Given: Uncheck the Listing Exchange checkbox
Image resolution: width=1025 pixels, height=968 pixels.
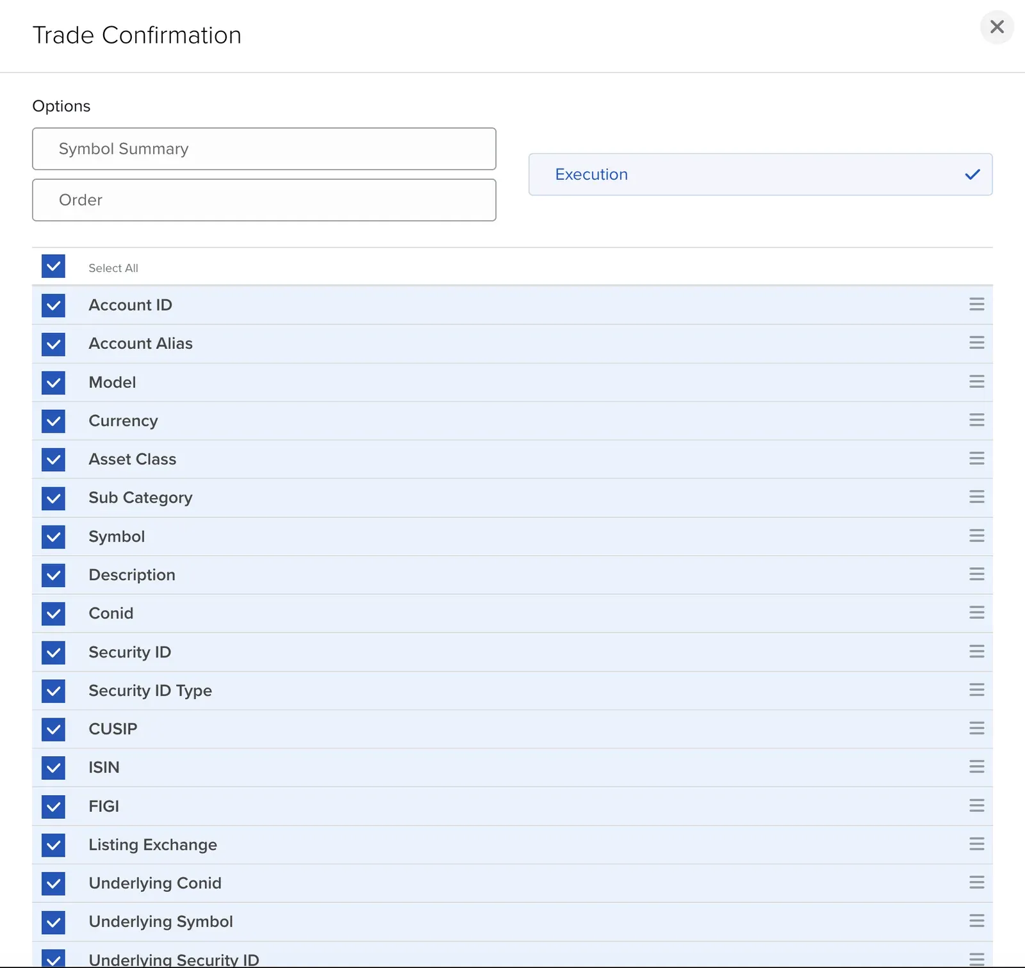Looking at the screenshot, I should pyautogui.click(x=53, y=845).
